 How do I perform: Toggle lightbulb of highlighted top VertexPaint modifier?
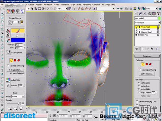click(x=137, y=27)
